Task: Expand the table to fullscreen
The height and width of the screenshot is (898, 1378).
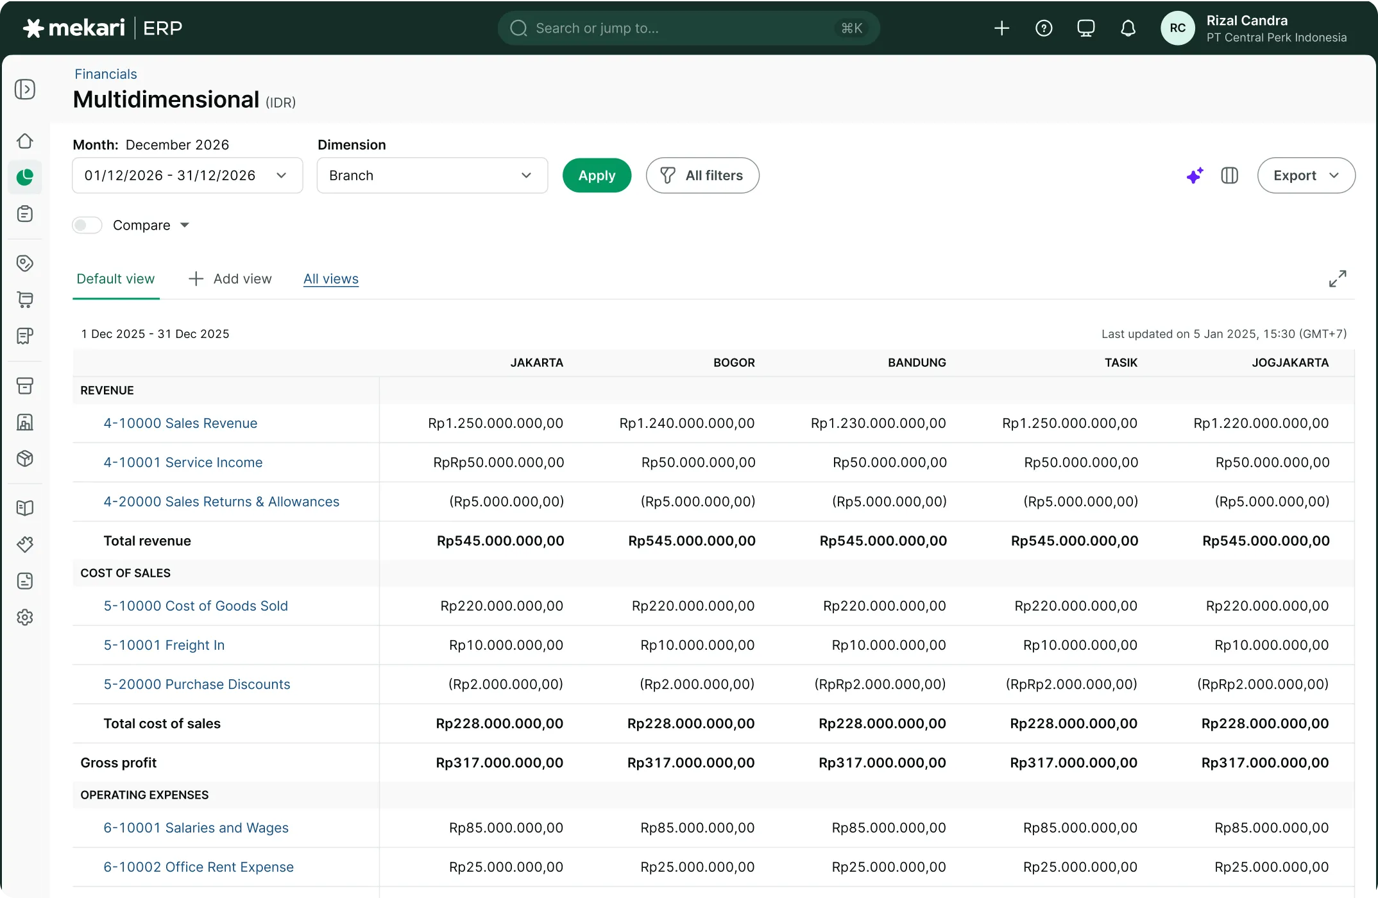Action: (x=1338, y=278)
